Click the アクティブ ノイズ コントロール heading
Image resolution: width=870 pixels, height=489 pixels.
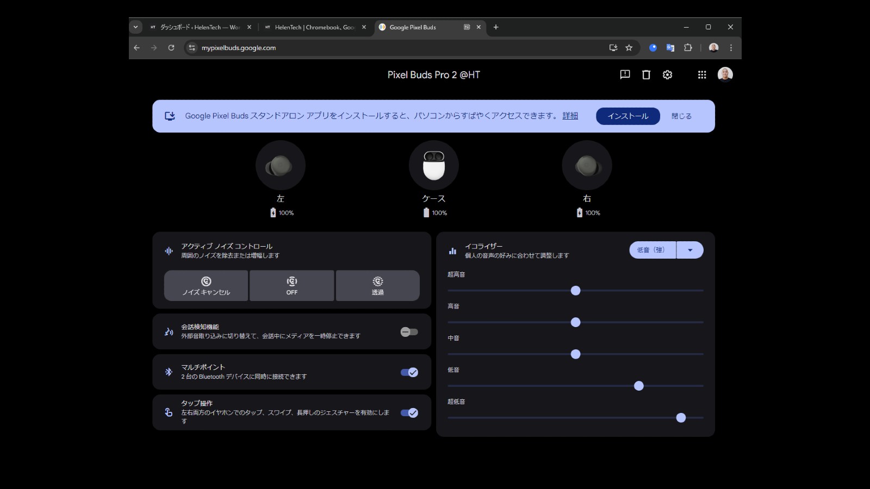227,246
